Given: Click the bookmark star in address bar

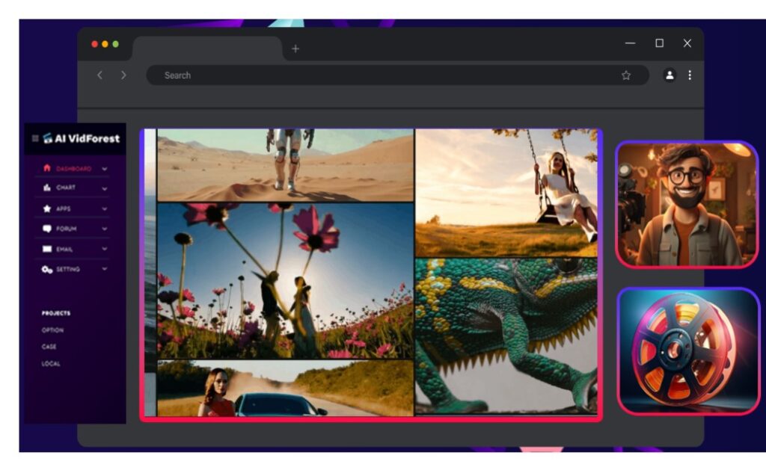Looking at the screenshot, I should point(626,75).
